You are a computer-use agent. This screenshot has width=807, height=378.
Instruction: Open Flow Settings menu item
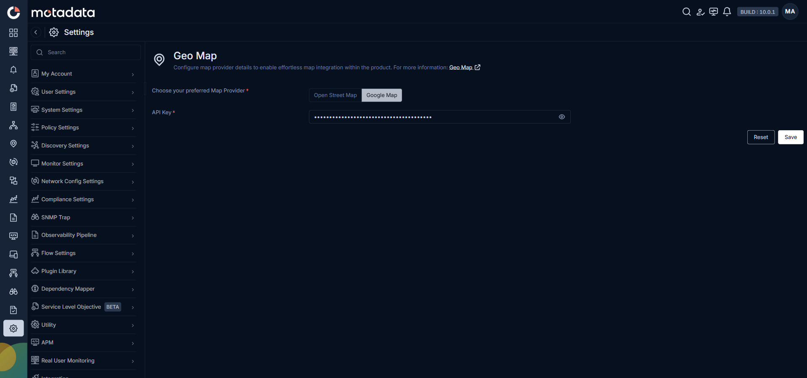pyautogui.click(x=83, y=253)
